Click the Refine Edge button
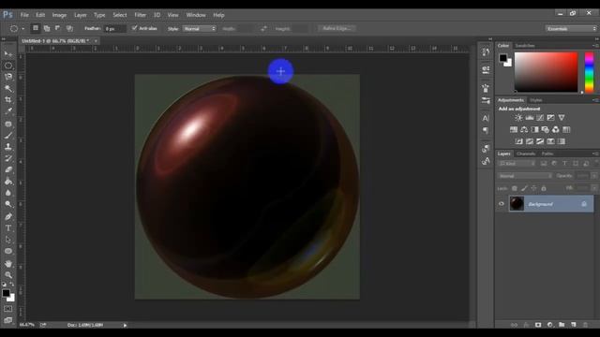 coord(337,29)
